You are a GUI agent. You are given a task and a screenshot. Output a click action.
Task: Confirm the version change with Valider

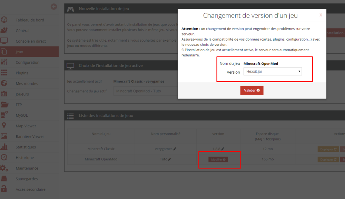(252, 90)
